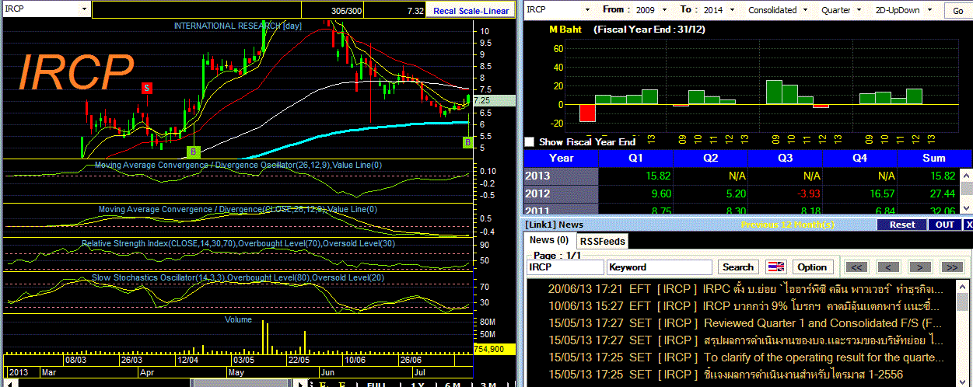Screen dimensions: 973x387
Task: Select the 3M time range button
Action: coord(488,384)
